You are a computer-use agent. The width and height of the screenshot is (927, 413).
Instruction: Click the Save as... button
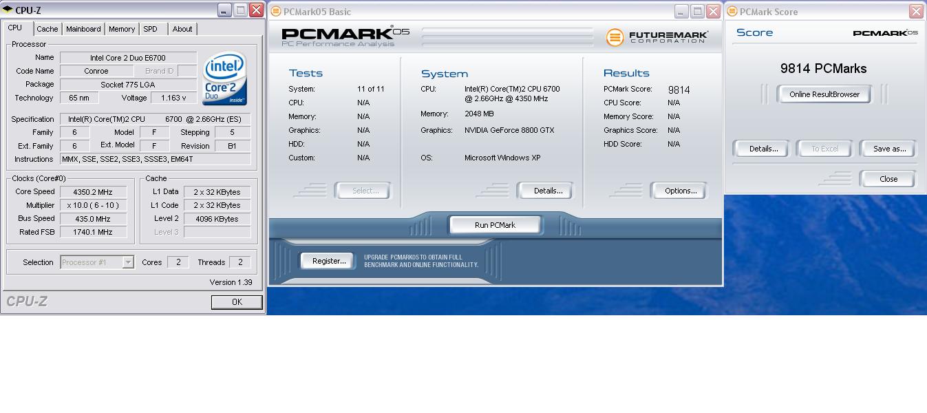pos(889,149)
